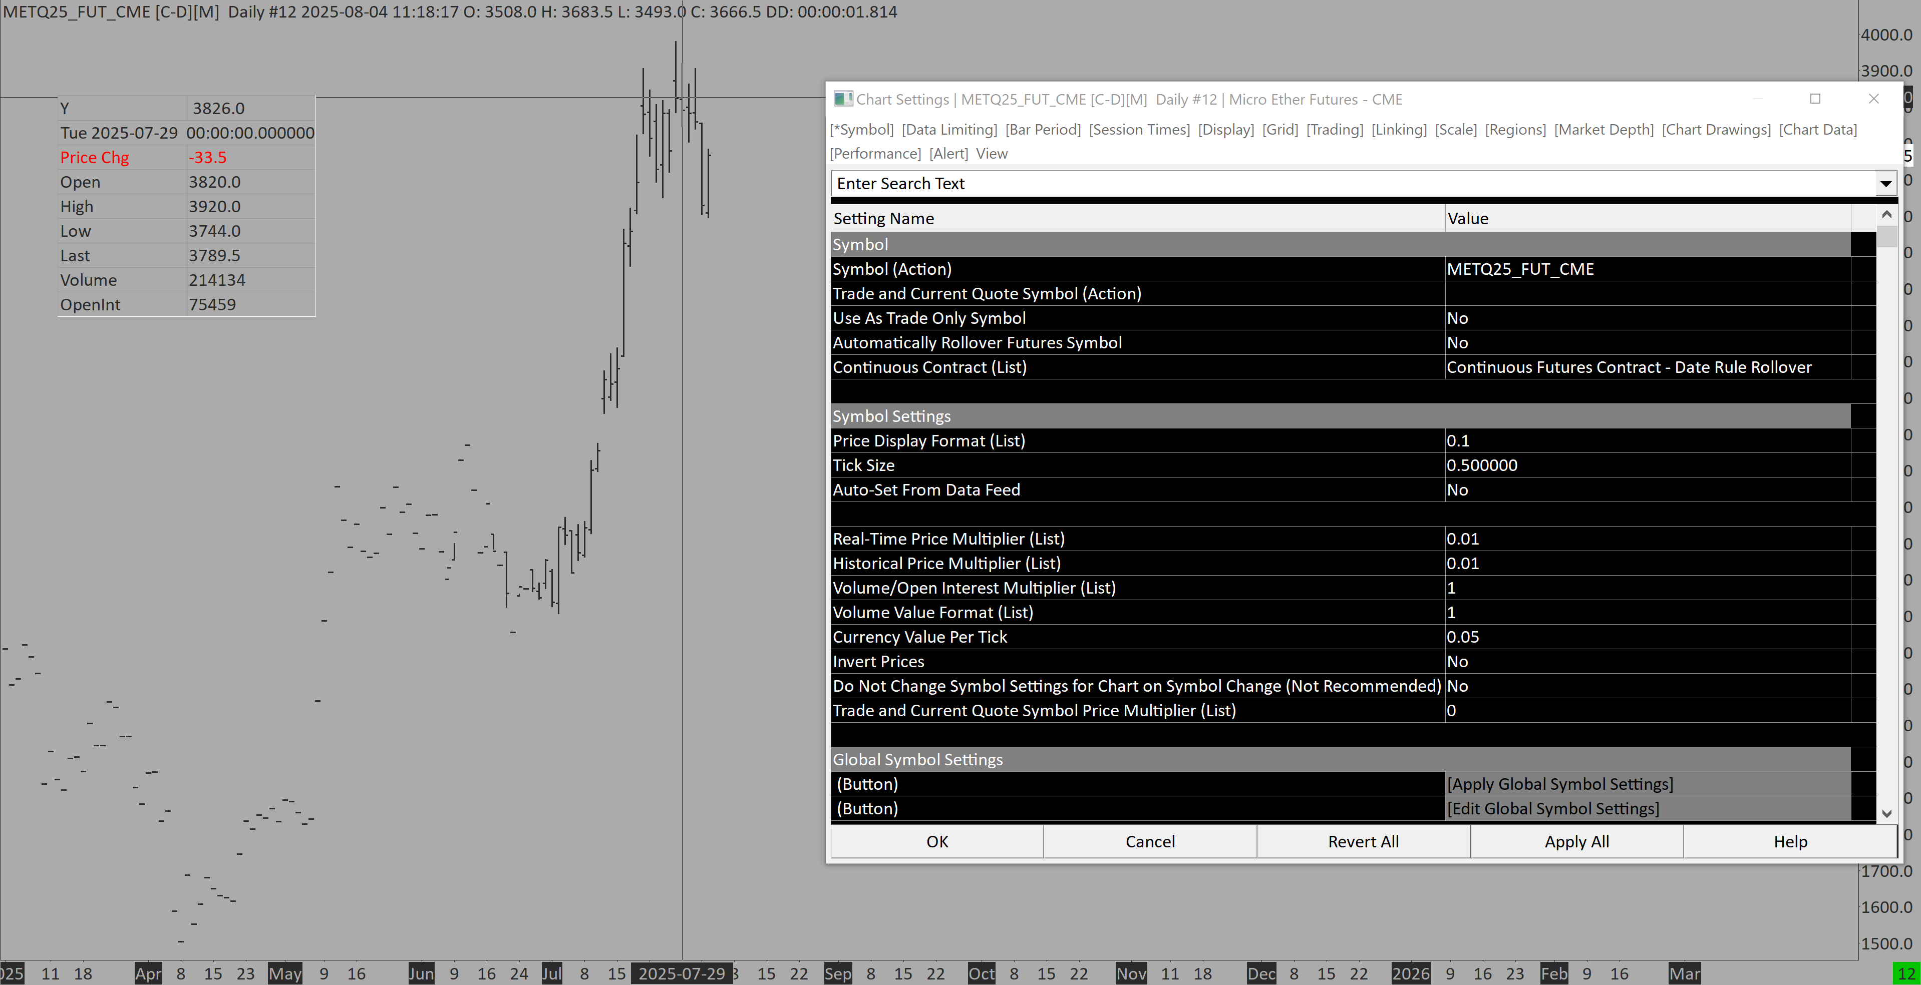Switch to the Bar Period tab
The height and width of the screenshot is (985, 1921).
1043,130
